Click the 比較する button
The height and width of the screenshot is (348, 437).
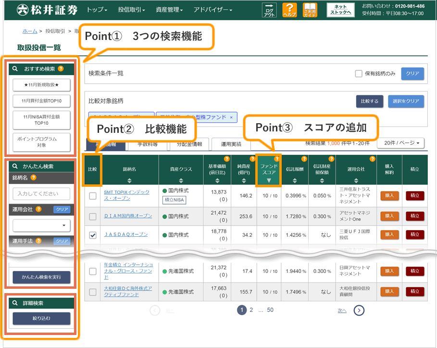[370, 101]
